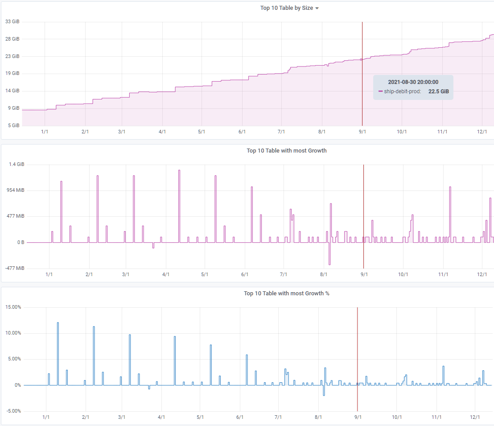Click the 11/1 tick in the Growth % chart
The width and height of the screenshot is (494, 426).
click(436, 417)
